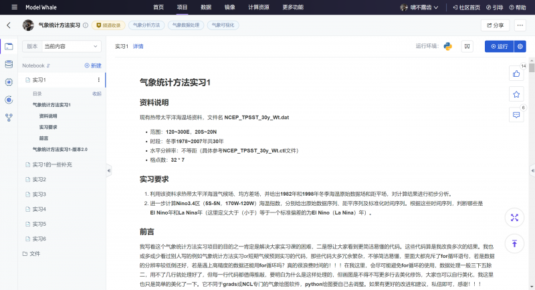Enter fullscreen with the expand icon

pyautogui.click(x=514, y=218)
